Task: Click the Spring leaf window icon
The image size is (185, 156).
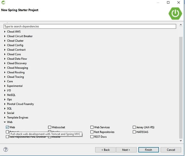Action: point(3,2)
